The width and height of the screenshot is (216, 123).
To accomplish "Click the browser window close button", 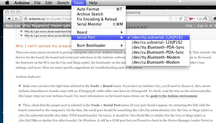I will (7, 12).
